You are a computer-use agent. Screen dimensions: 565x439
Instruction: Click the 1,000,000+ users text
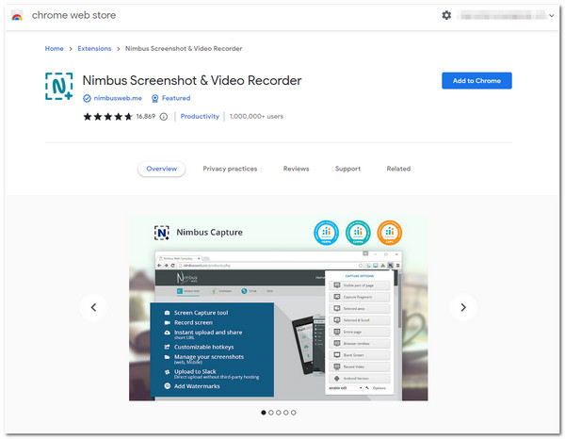coord(256,117)
